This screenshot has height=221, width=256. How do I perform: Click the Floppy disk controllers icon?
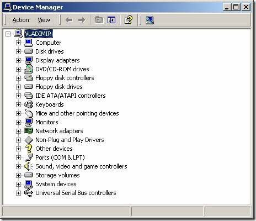[x=29, y=78]
